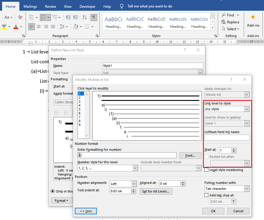Screen dimensions: 264x220
Task: Open Paragraph settings dialog launcher
Action: (97, 36)
